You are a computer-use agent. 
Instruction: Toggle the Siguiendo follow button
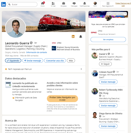[13, 61]
